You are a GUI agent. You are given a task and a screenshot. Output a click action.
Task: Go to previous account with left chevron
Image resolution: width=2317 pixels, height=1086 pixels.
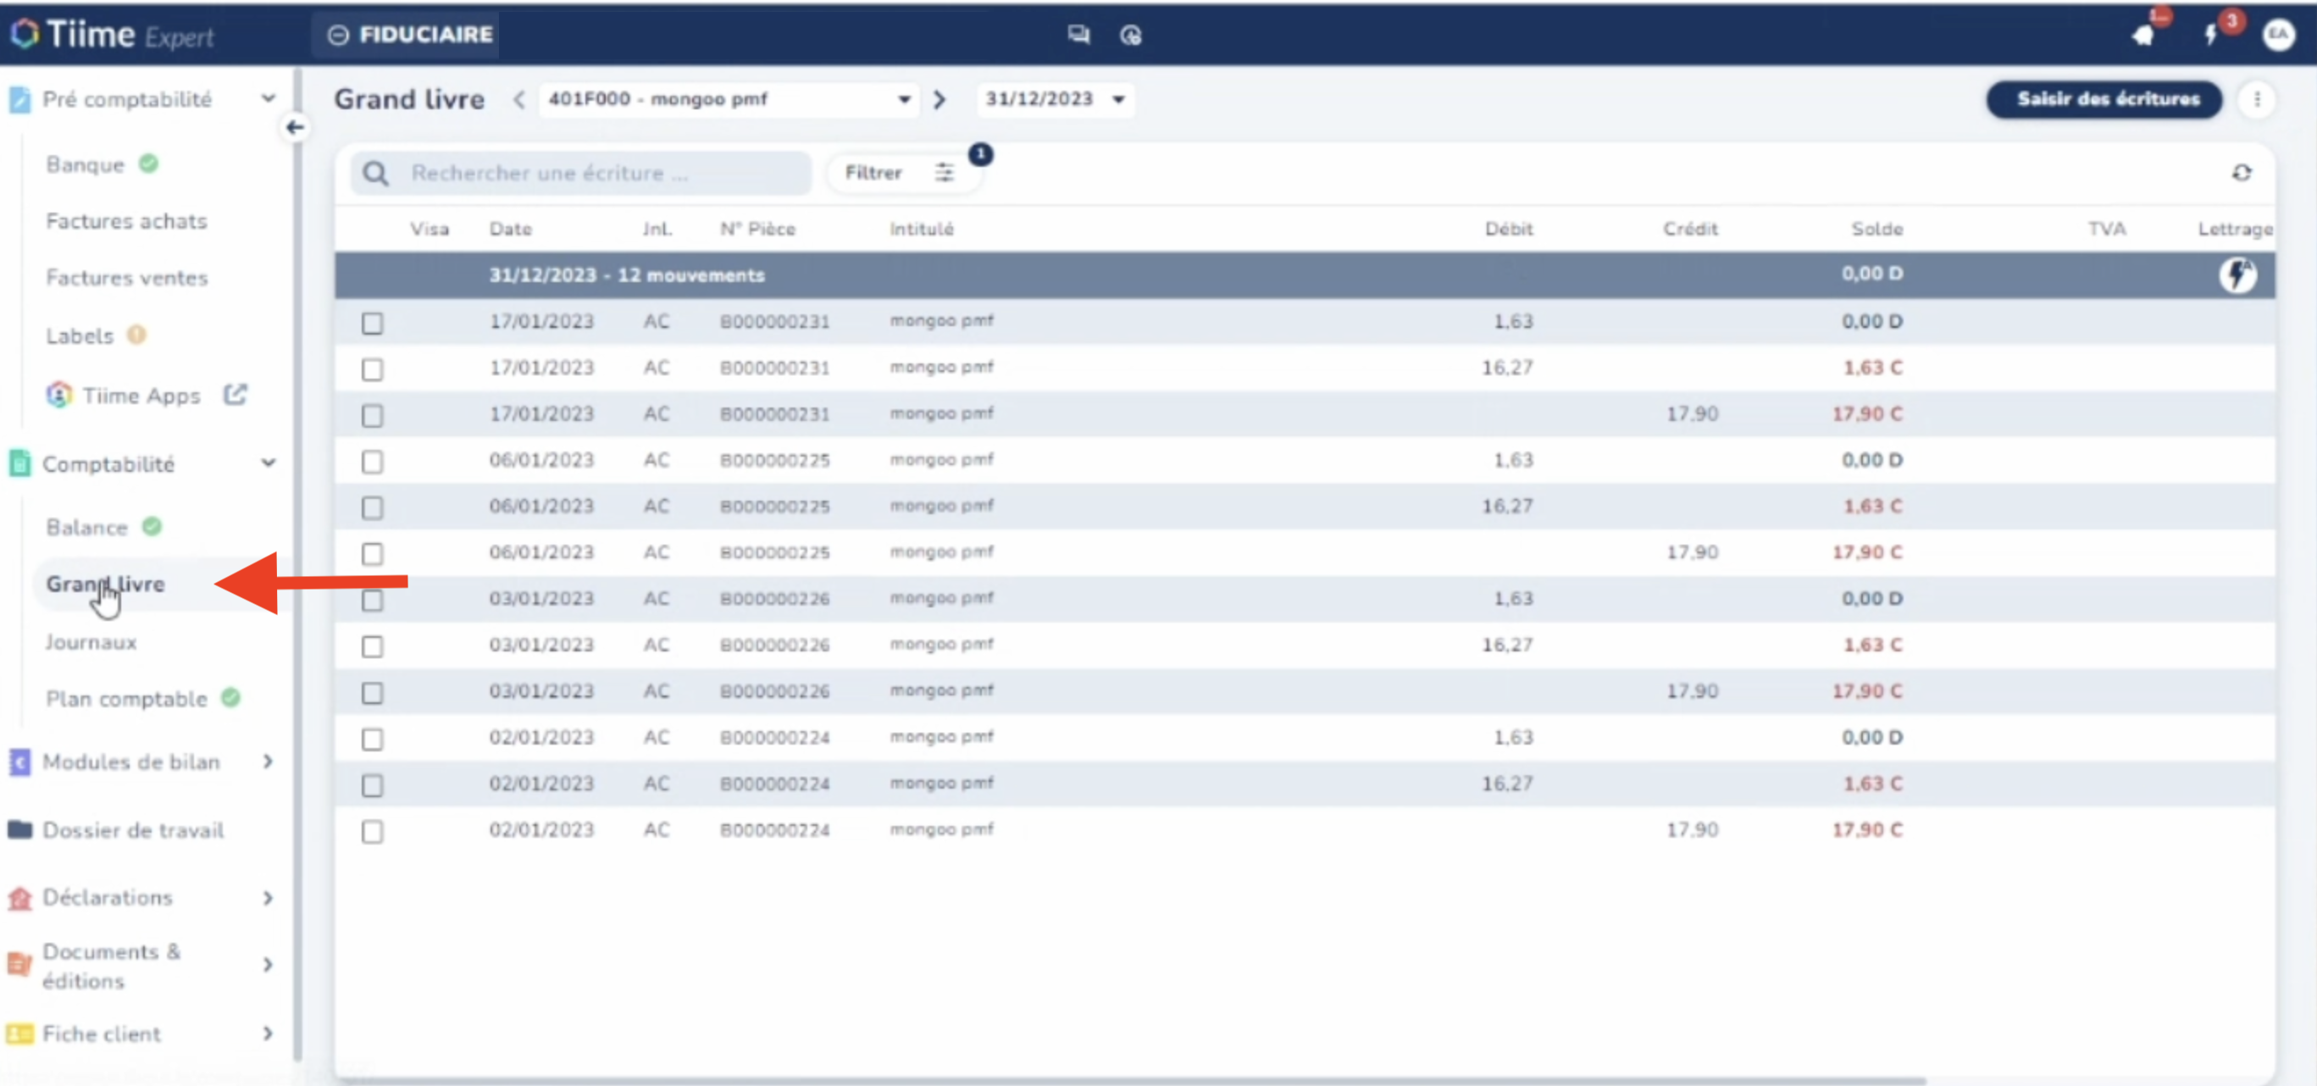(x=519, y=99)
